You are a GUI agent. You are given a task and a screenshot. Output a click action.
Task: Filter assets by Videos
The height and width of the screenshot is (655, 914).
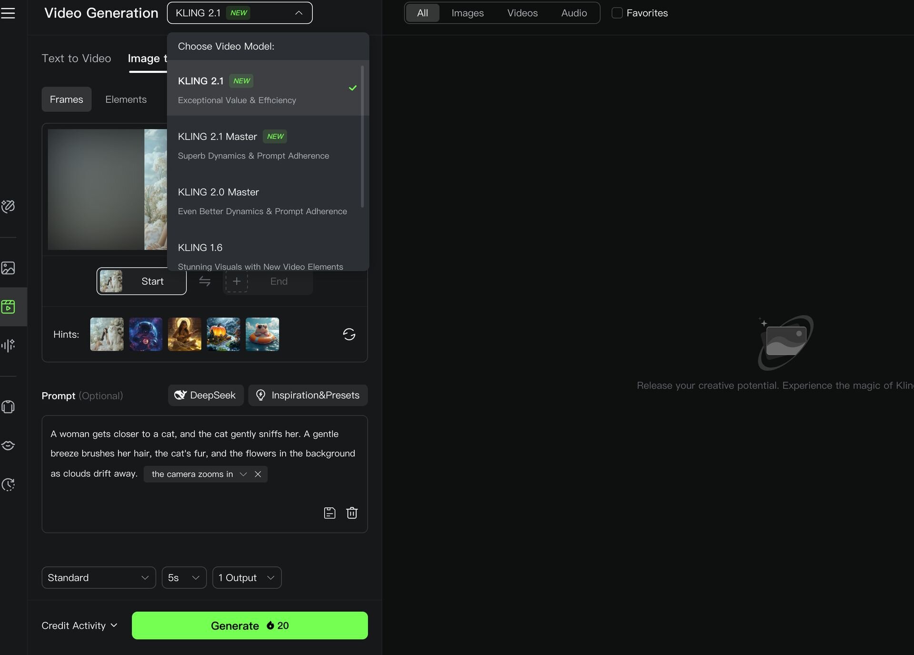coord(522,13)
